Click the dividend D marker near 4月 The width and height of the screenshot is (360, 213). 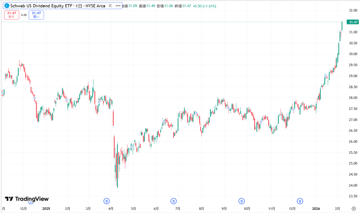(x=107, y=201)
